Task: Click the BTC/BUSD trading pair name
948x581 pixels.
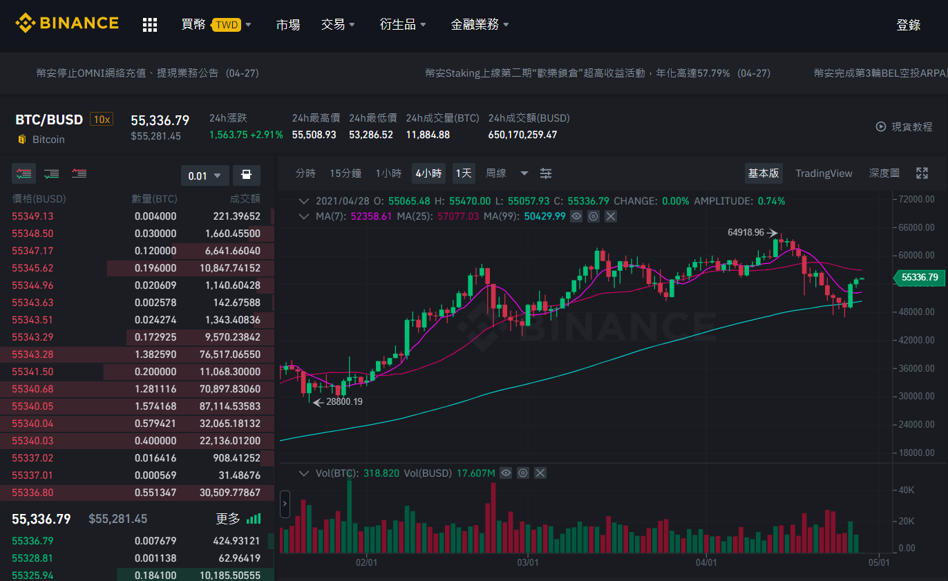Action: tap(49, 120)
